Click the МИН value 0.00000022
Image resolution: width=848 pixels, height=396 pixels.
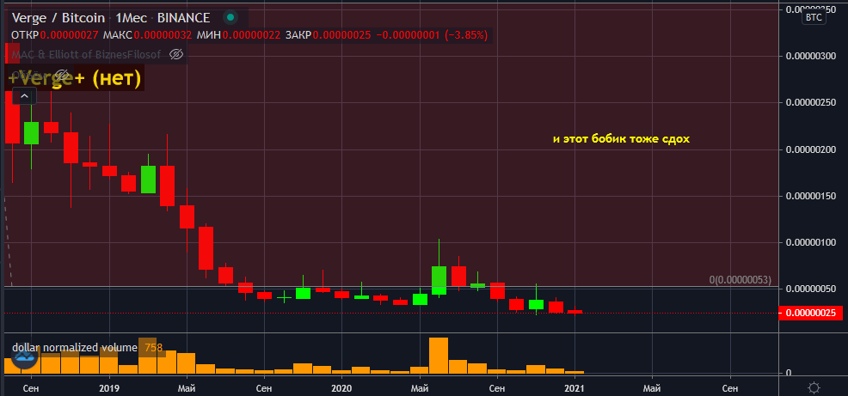[251, 36]
